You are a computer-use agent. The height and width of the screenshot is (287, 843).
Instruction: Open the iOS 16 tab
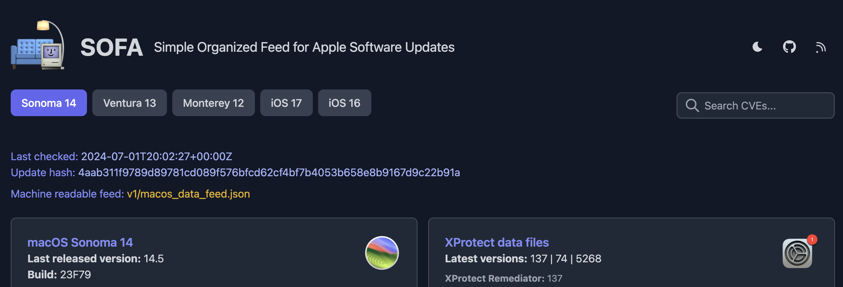coord(345,103)
